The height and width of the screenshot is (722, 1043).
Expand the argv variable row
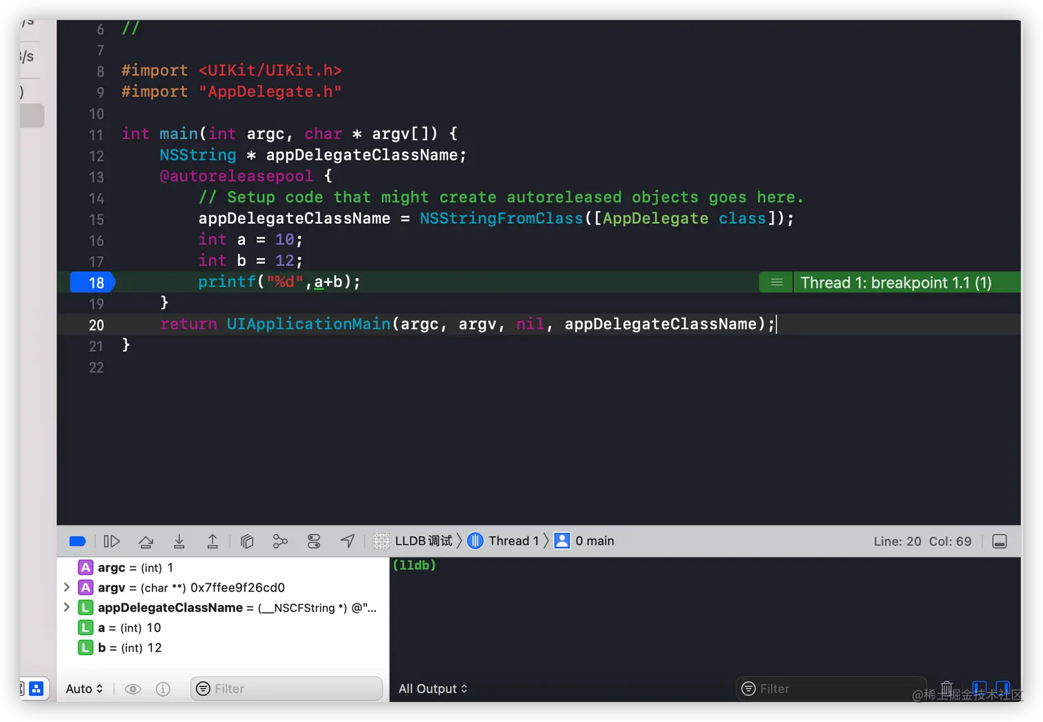(67, 588)
